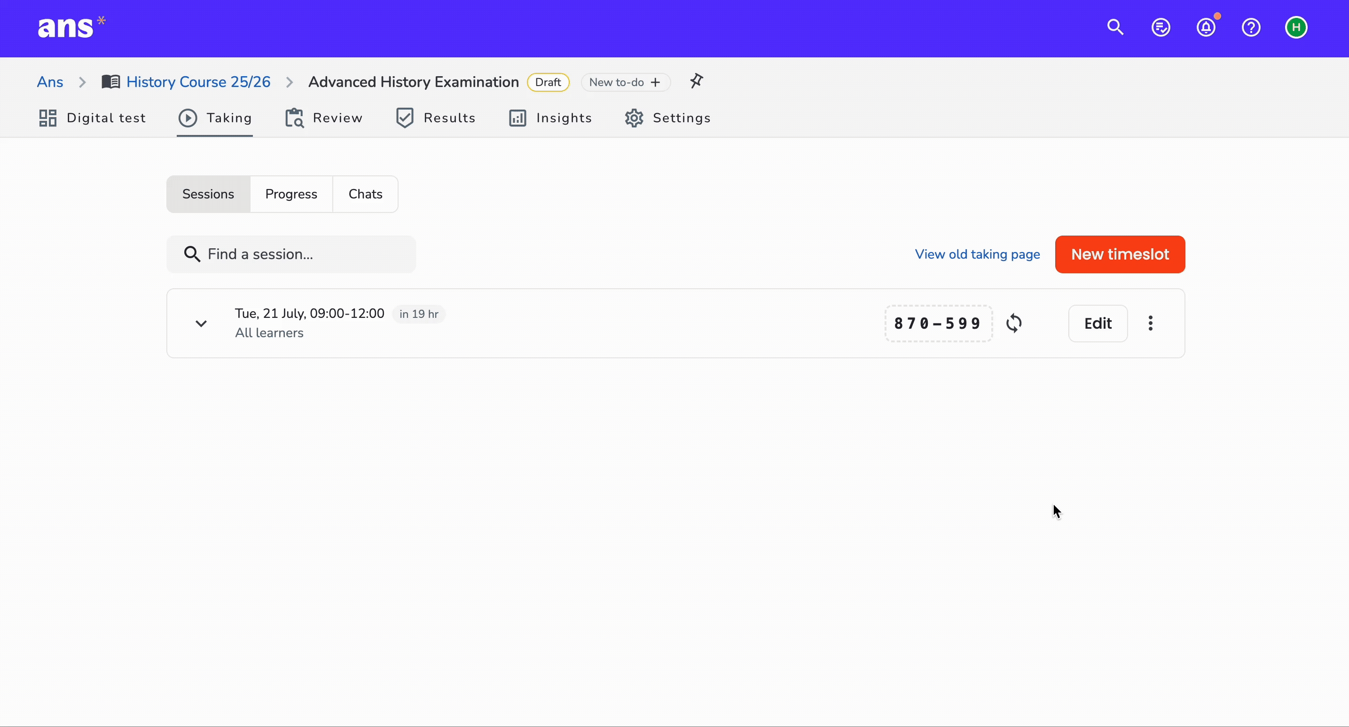Open the Insights tab
Screen dimensions: 1349x727
coord(550,118)
